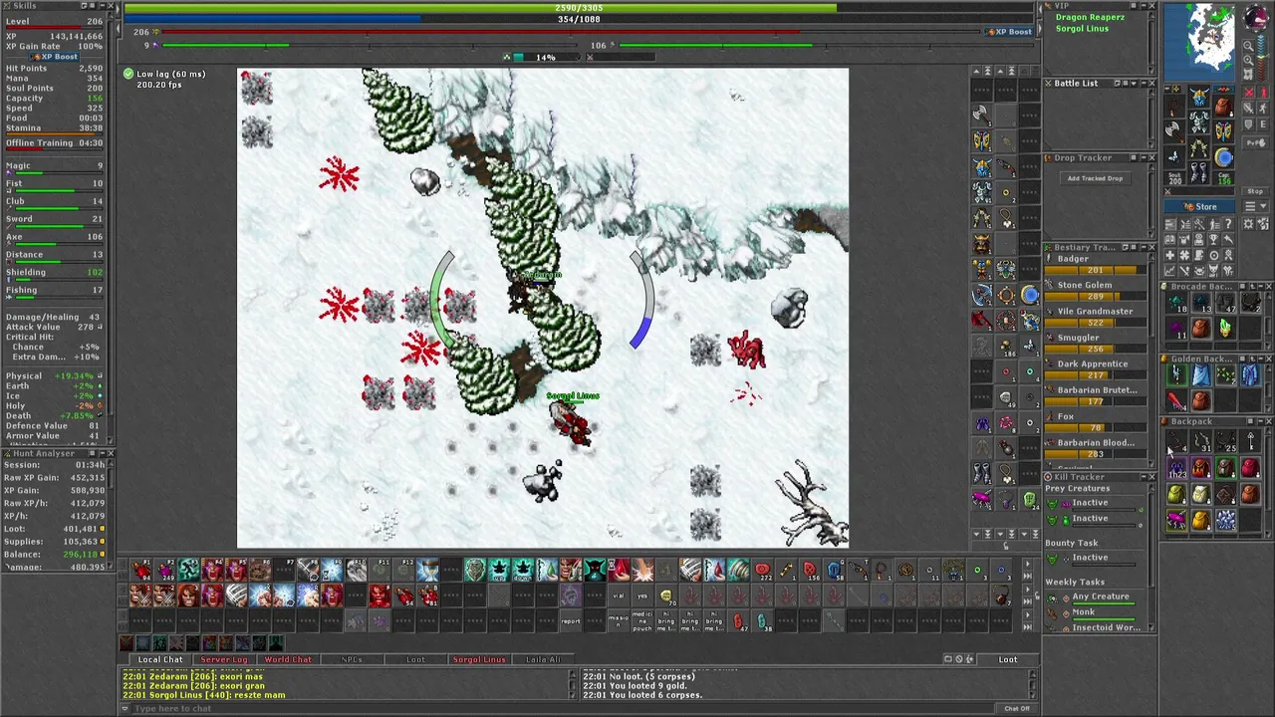Viewport: 1275px width, 717px height.
Task: Switch to the Local Chat tab
Action: pyautogui.click(x=159, y=659)
